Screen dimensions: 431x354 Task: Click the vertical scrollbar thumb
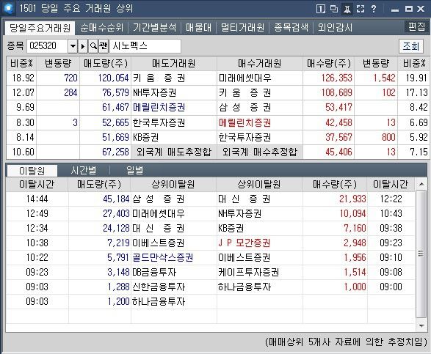point(421,254)
